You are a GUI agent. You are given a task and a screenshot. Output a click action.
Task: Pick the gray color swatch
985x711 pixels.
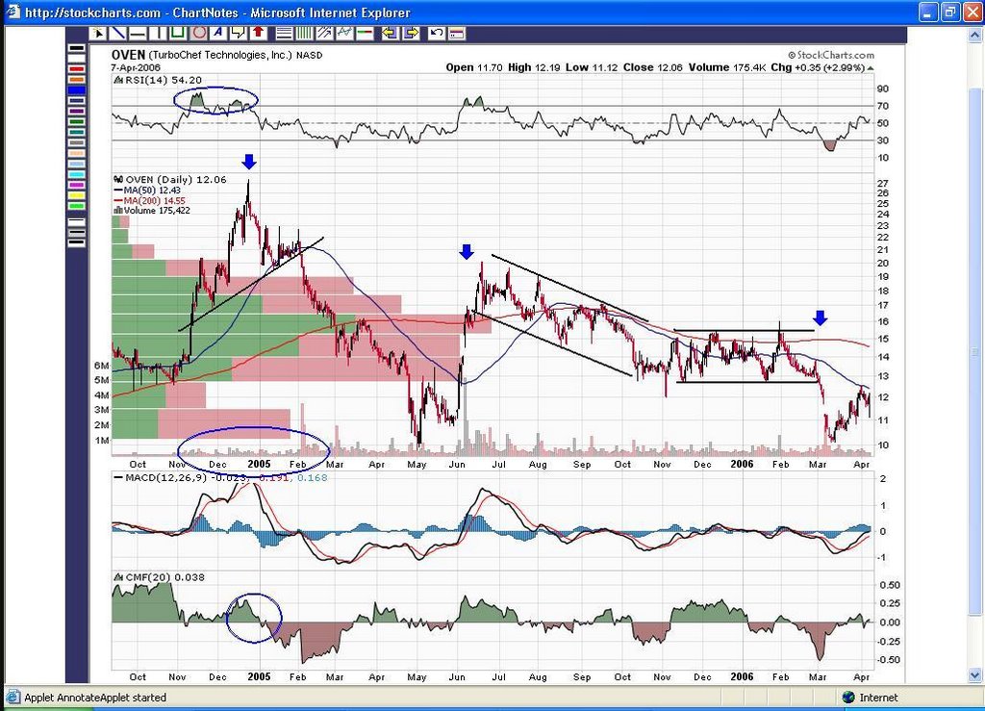(77, 142)
